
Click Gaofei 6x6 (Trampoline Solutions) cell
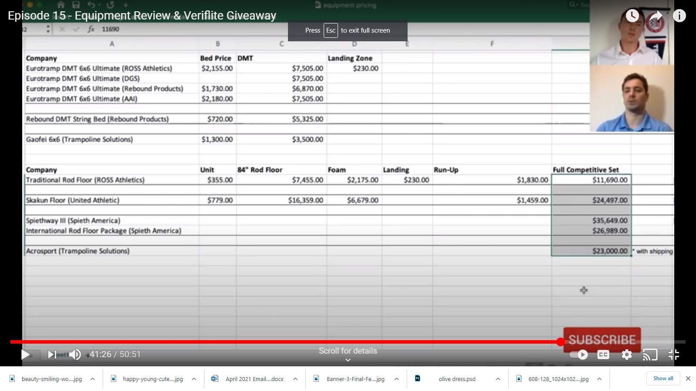[112, 139]
